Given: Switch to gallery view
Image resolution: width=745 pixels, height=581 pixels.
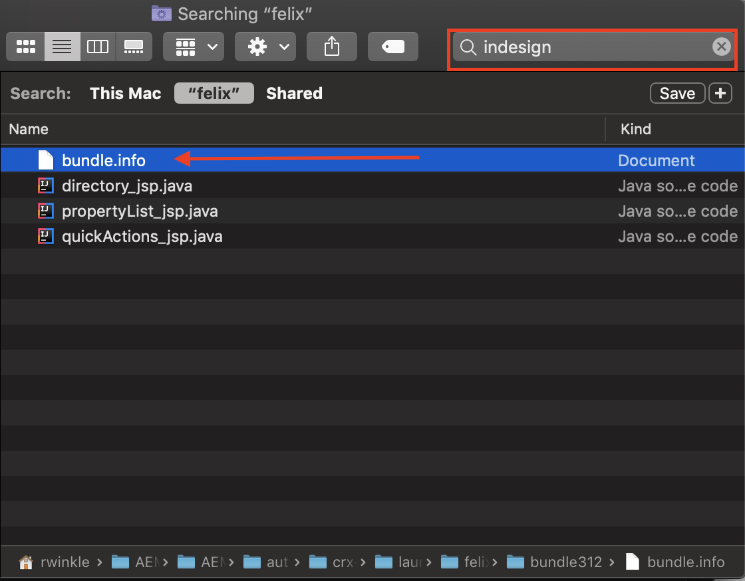Looking at the screenshot, I should pos(134,47).
